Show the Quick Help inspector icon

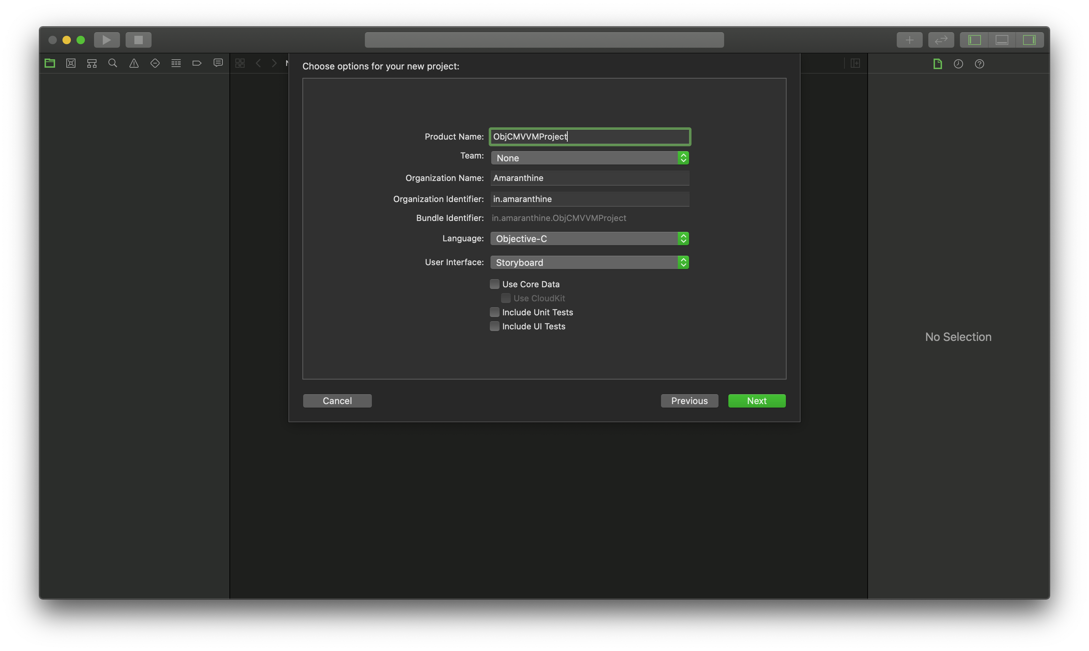click(x=979, y=64)
